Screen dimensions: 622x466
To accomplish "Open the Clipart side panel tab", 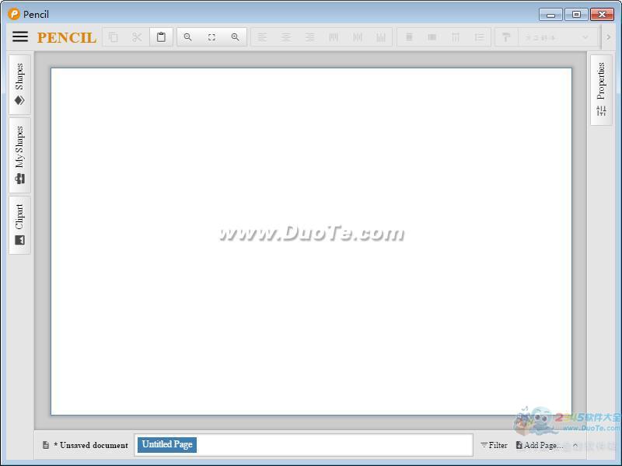I will click(x=20, y=224).
